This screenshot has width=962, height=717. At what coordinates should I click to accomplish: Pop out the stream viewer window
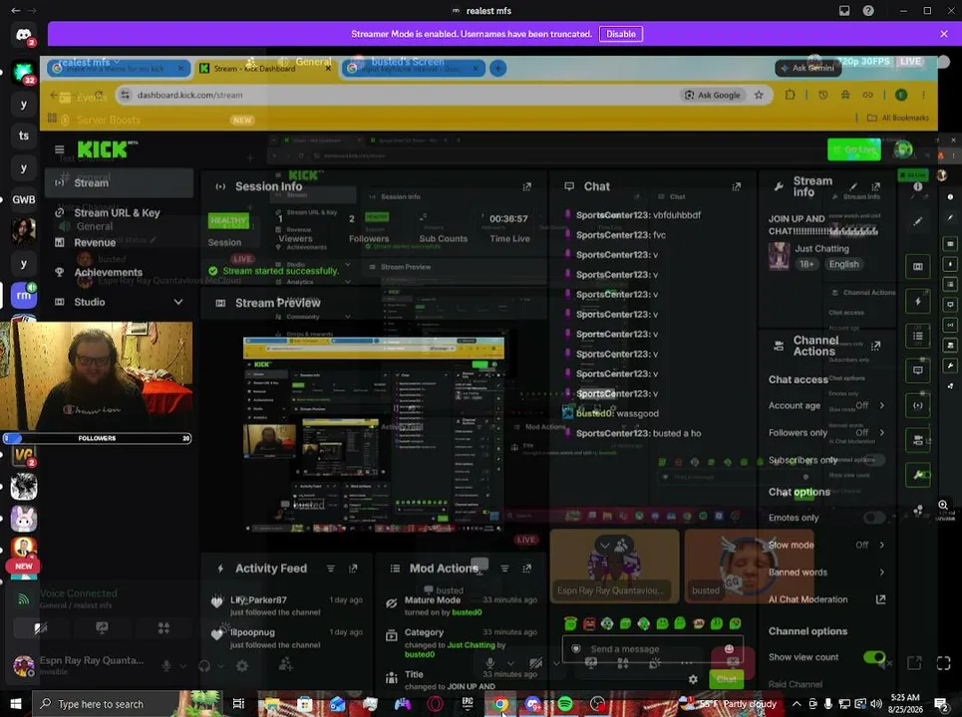point(914,662)
